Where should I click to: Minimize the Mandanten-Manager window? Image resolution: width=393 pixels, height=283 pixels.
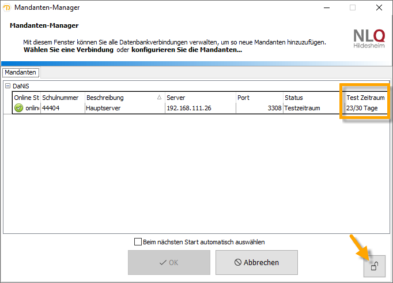326,8
